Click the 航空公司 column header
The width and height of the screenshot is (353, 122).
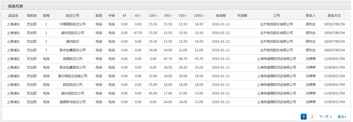click(x=73, y=16)
